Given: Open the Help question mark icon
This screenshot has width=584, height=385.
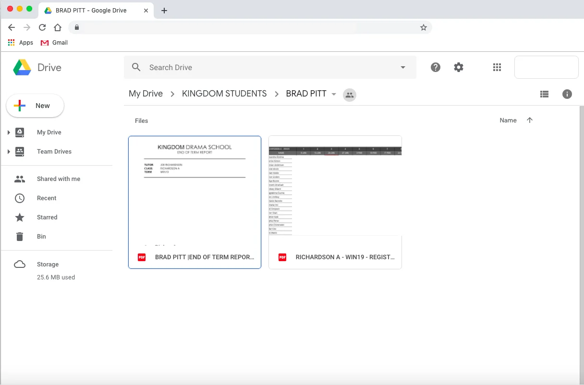Looking at the screenshot, I should 436,67.
